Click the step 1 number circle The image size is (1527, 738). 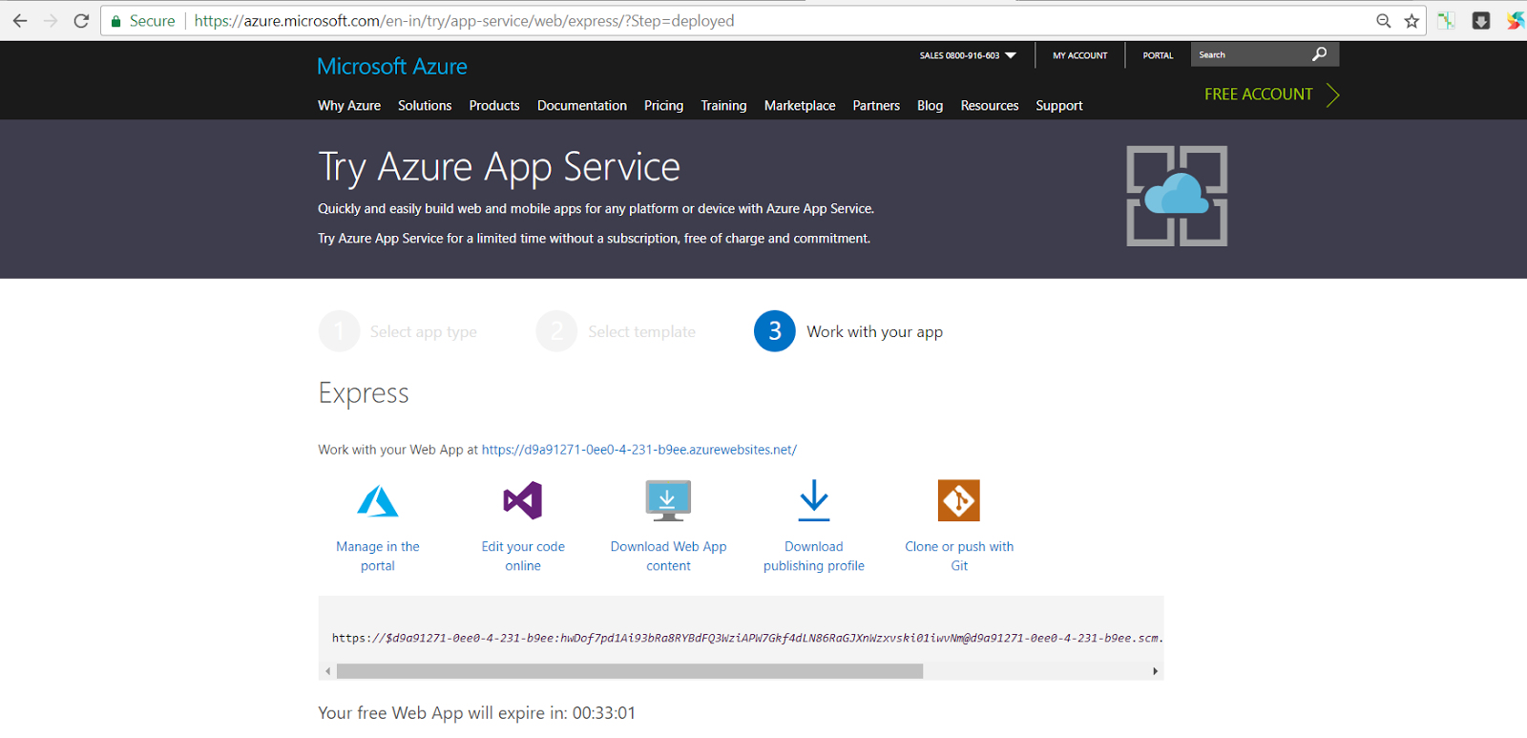(339, 331)
